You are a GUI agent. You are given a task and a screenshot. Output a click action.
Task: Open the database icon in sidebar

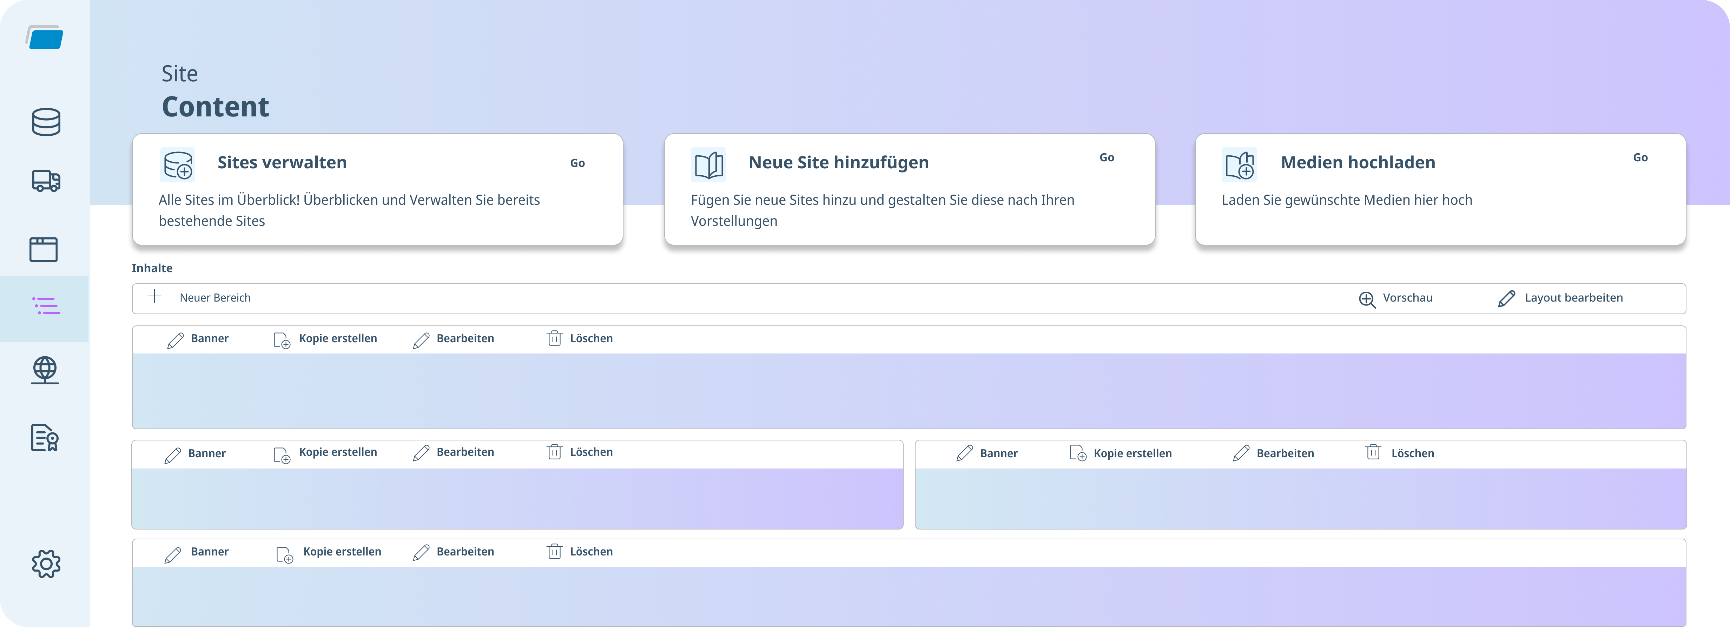(x=46, y=122)
